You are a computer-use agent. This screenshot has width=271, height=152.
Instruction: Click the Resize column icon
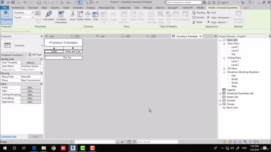coord(88,16)
